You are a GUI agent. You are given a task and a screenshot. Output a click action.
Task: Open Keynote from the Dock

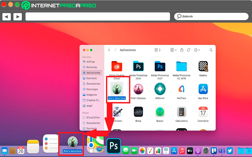click(166, 151)
